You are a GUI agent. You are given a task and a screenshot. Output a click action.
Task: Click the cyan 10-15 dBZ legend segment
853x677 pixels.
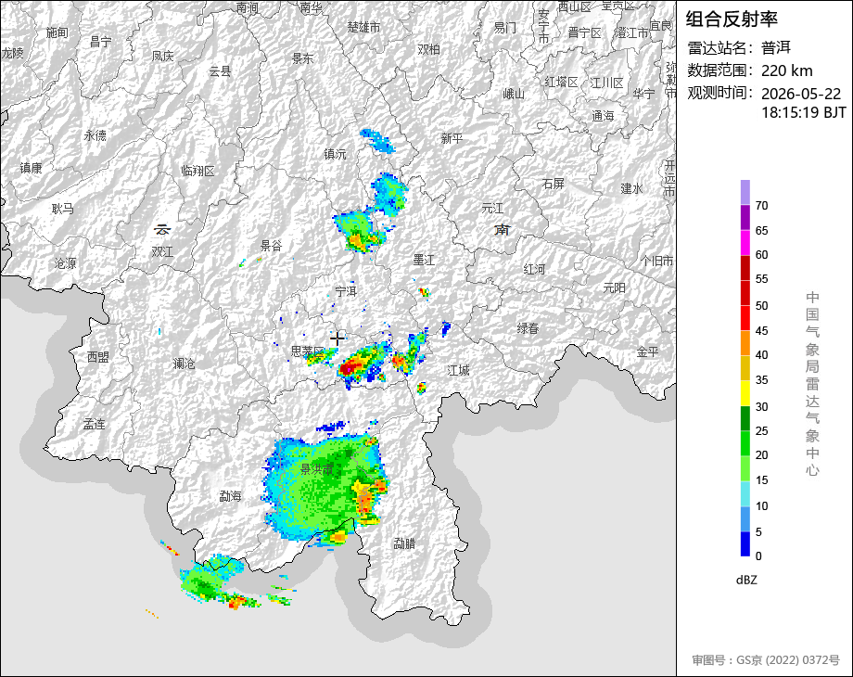pyautogui.click(x=745, y=493)
